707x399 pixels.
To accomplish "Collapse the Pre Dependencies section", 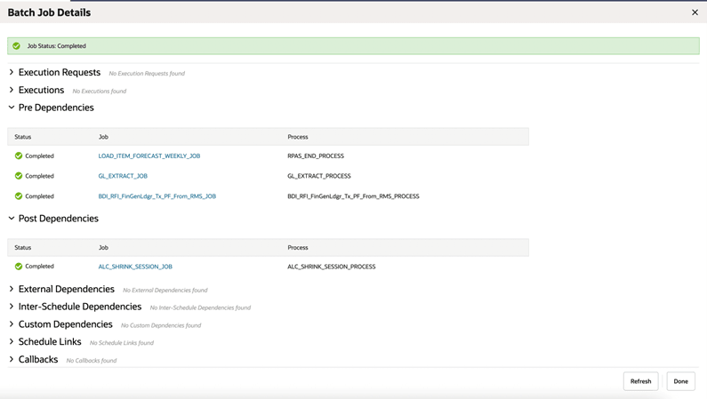I will [x=12, y=108].
